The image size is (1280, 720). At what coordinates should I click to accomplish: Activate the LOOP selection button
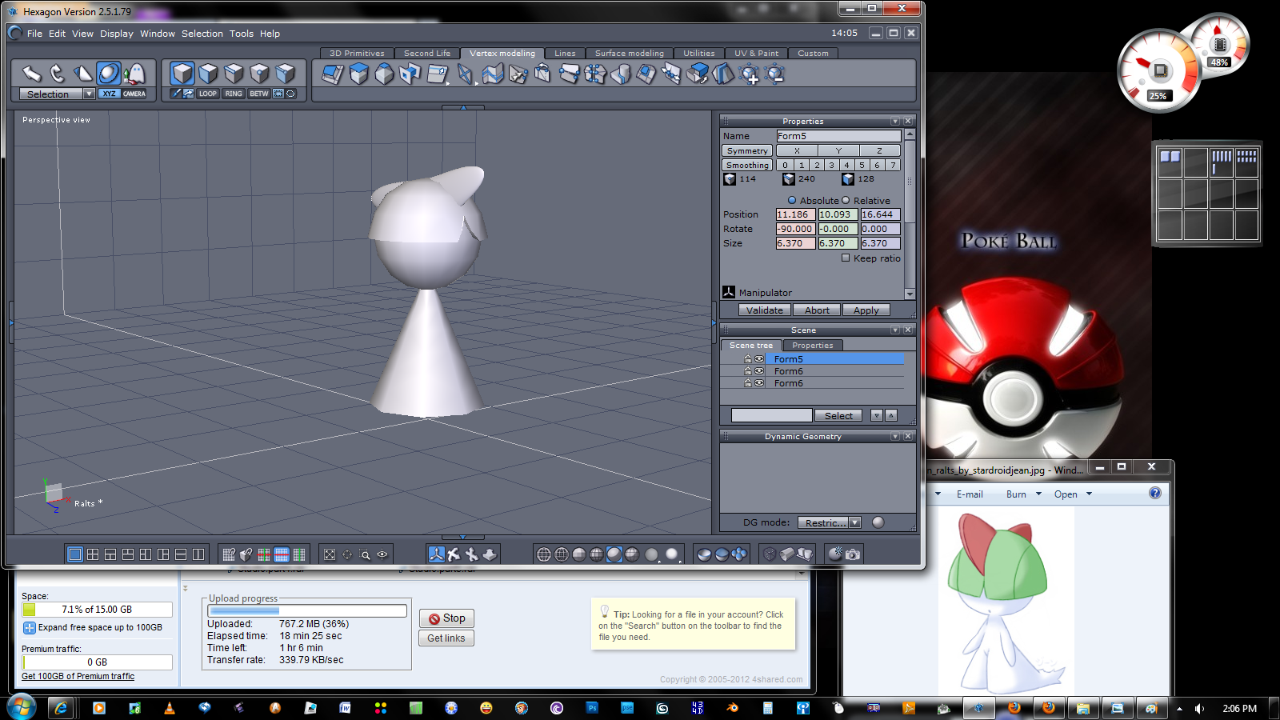click(208, 94)
